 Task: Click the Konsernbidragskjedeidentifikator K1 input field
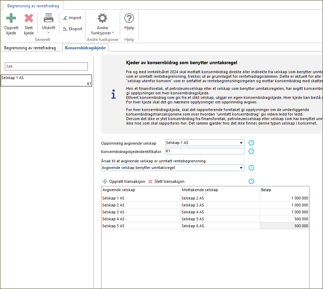[x=205, y=151]
